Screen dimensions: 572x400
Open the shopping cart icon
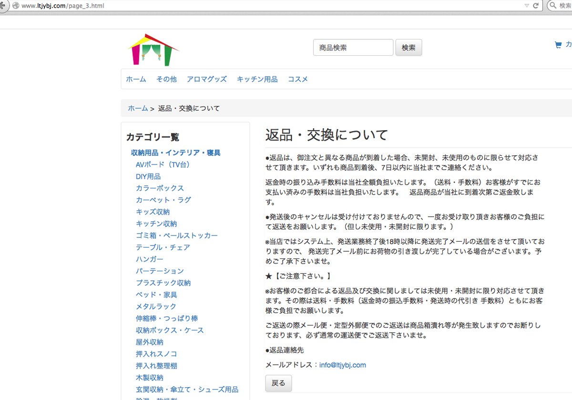click(558, 45)
